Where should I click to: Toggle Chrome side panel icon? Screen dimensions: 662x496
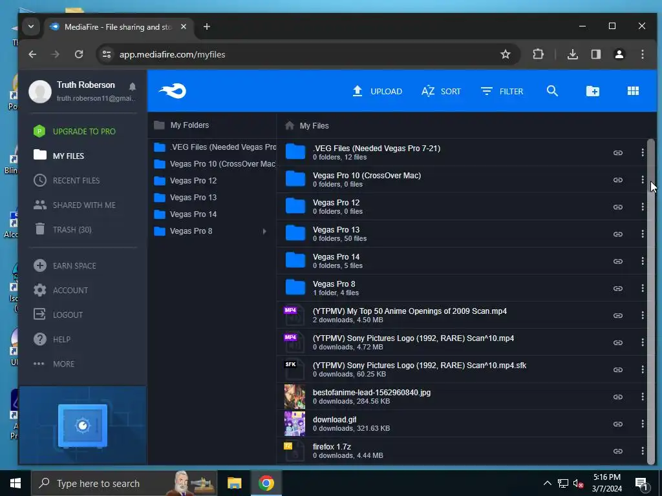coord(595,54)
